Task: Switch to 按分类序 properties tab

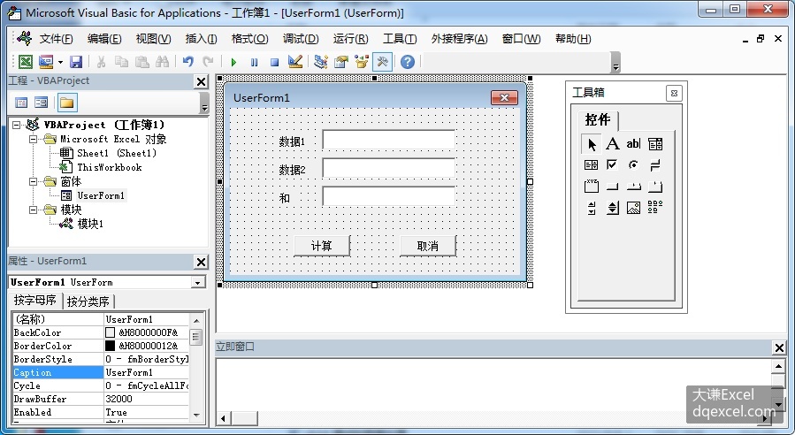Action: [x=88, y=301]
